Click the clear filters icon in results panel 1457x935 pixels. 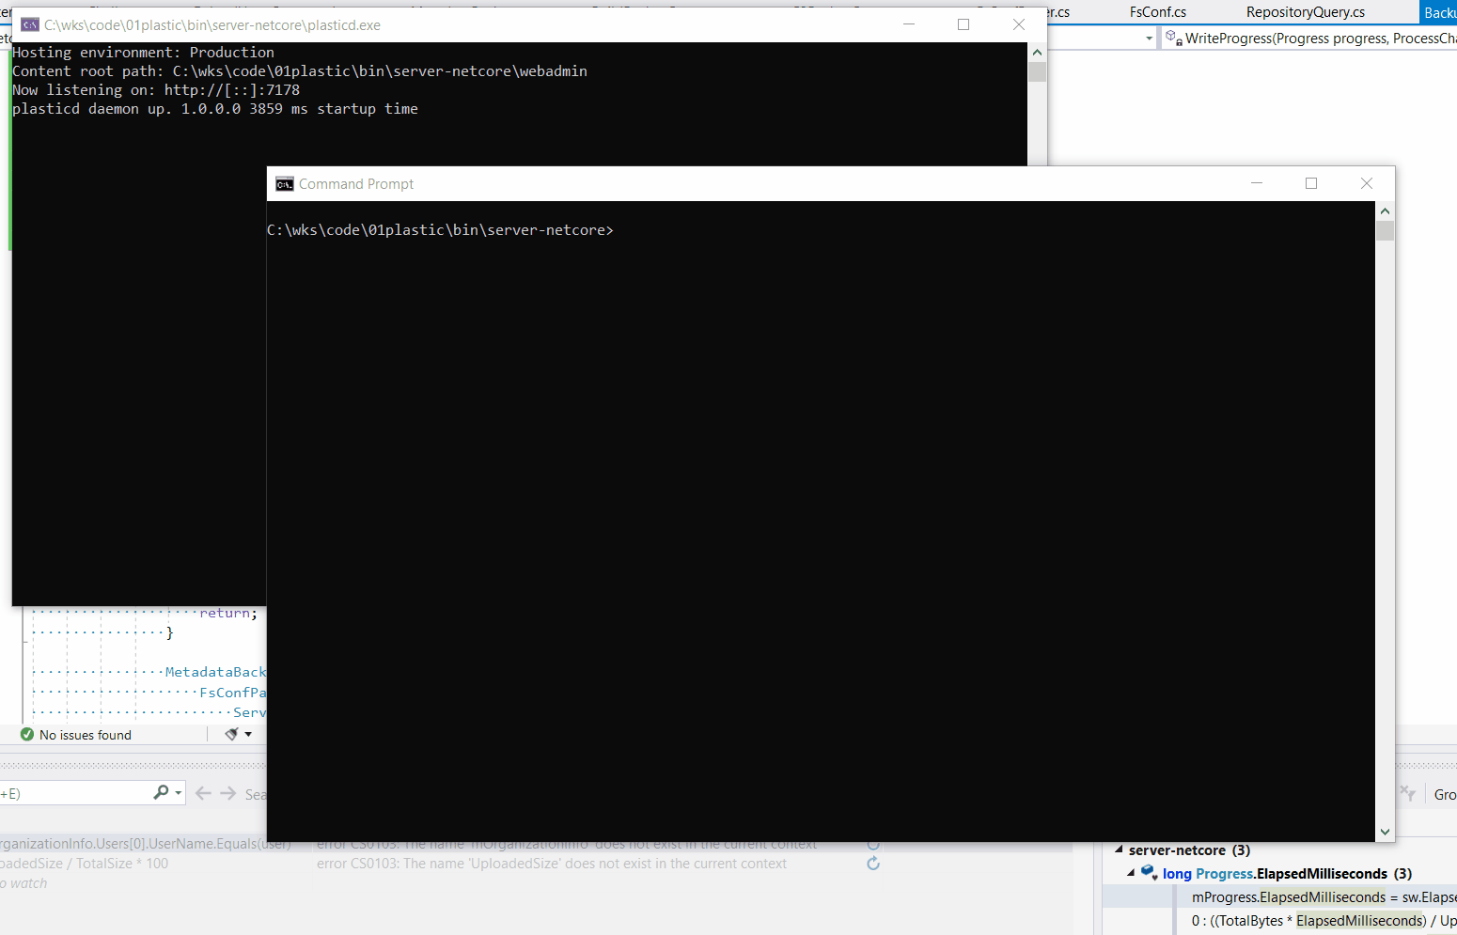pyautogui.click(x=1406, y=793)
